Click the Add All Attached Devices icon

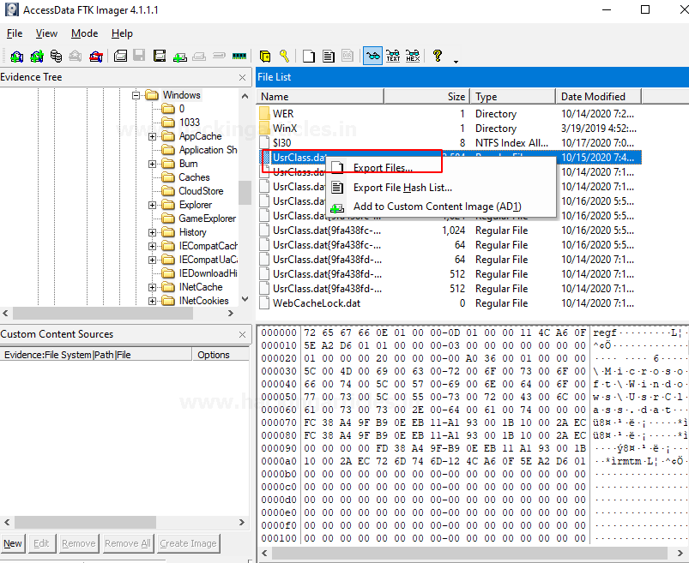coord(37,57)
